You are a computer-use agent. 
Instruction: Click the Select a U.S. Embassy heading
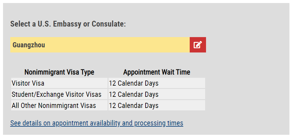(x=68, y=24)
